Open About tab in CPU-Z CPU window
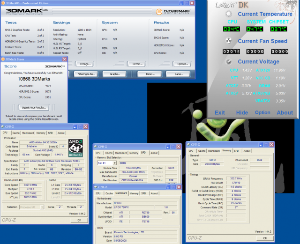This screenshot has width=300, height=244. point(61,133)
